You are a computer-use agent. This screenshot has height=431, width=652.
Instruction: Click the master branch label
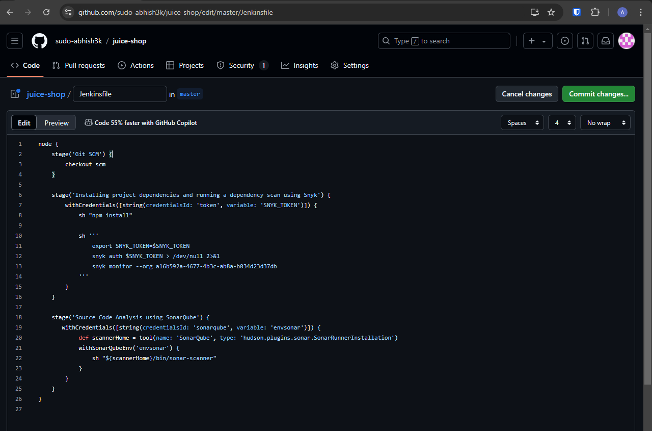190,94
